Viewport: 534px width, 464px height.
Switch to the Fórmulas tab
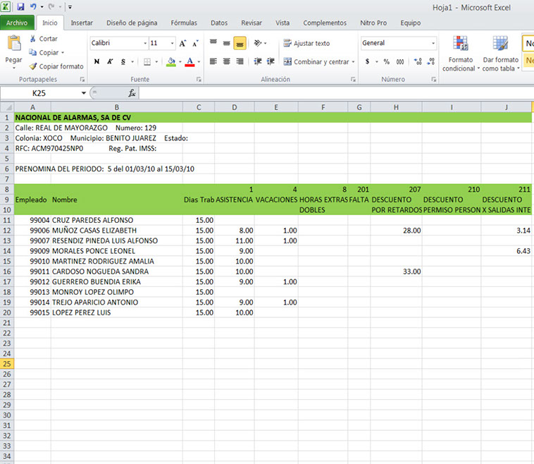point(184,23)
